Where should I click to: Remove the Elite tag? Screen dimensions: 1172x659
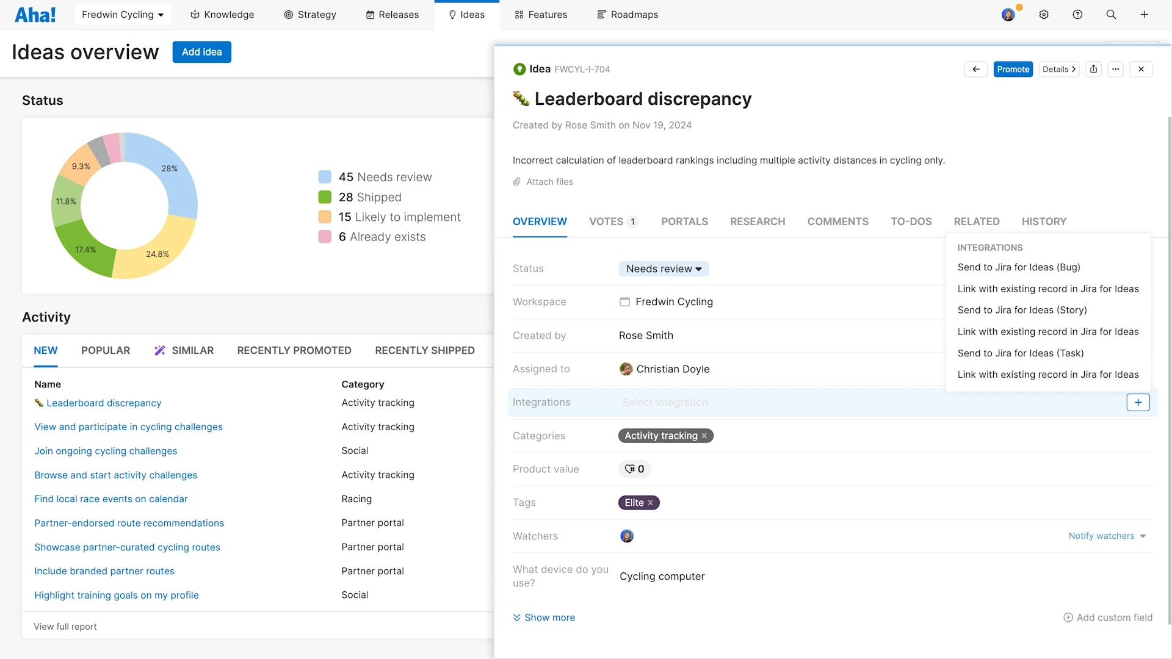click(x=651, y=503)
